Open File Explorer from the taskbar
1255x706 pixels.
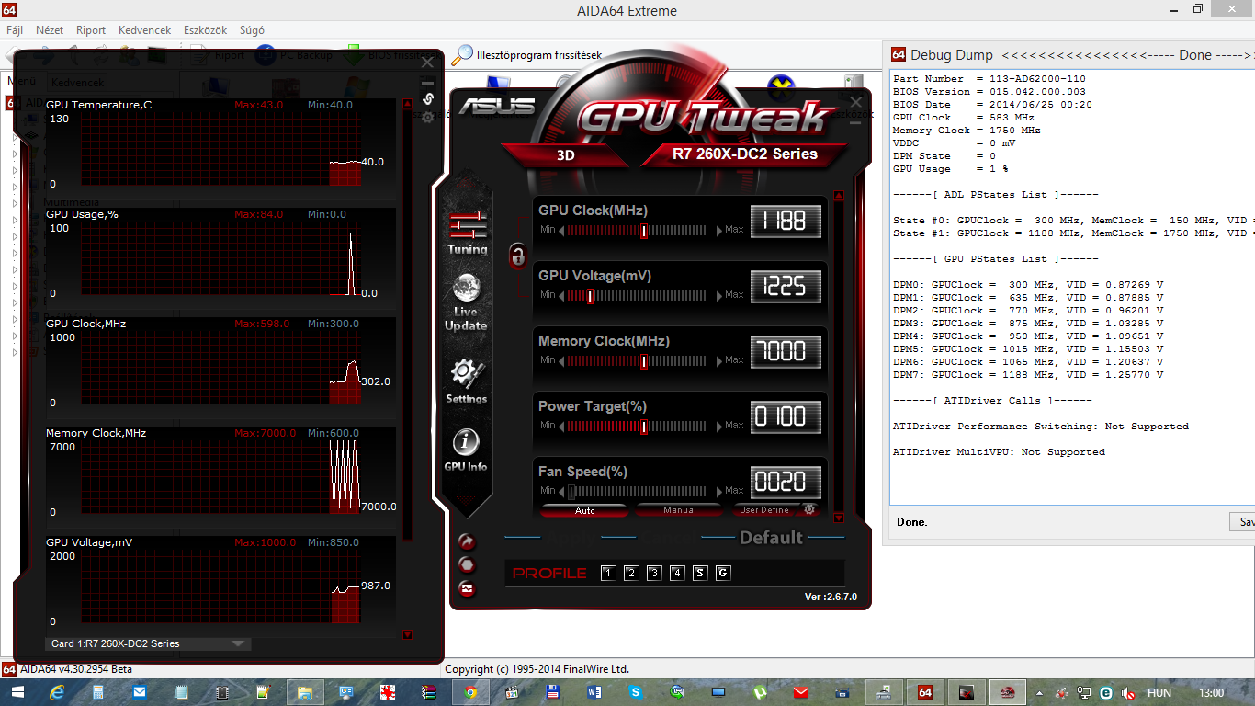point(304,692)
